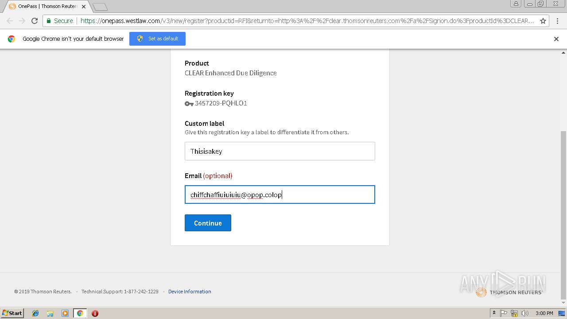Click the page vertical scrollbar thumb
567x319 pixels.
point(563,215)
